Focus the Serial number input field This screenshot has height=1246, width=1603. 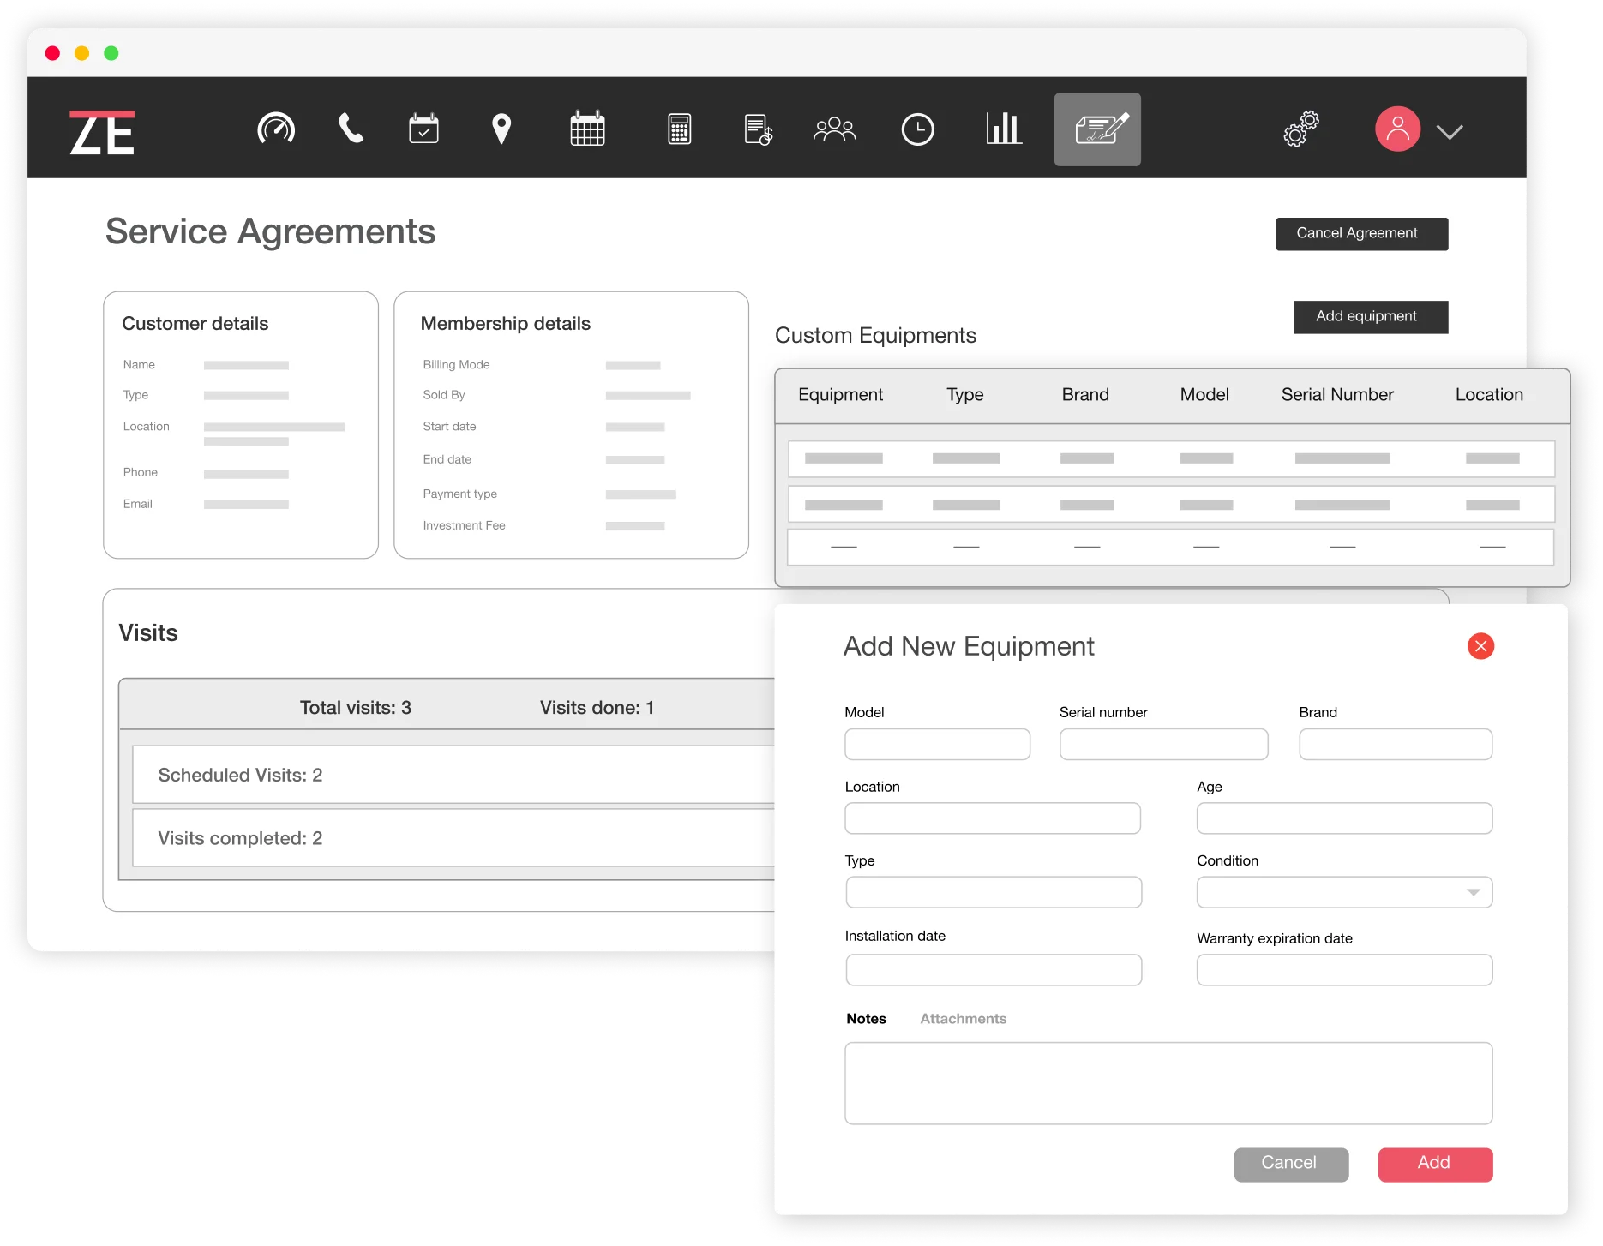click(1163, 744)
